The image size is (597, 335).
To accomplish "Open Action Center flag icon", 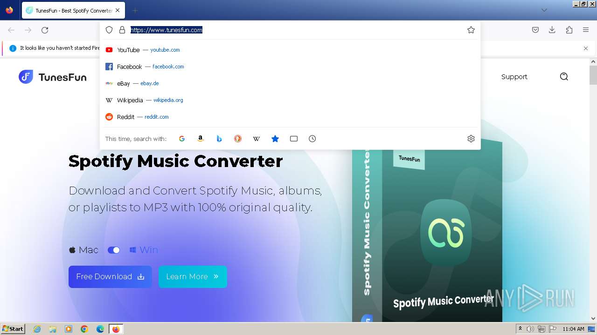I will click(553, 329).
